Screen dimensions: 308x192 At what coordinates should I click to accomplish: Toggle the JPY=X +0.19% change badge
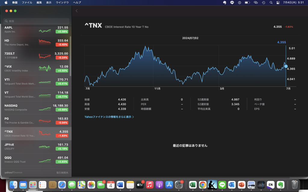(x=62, y=149)
